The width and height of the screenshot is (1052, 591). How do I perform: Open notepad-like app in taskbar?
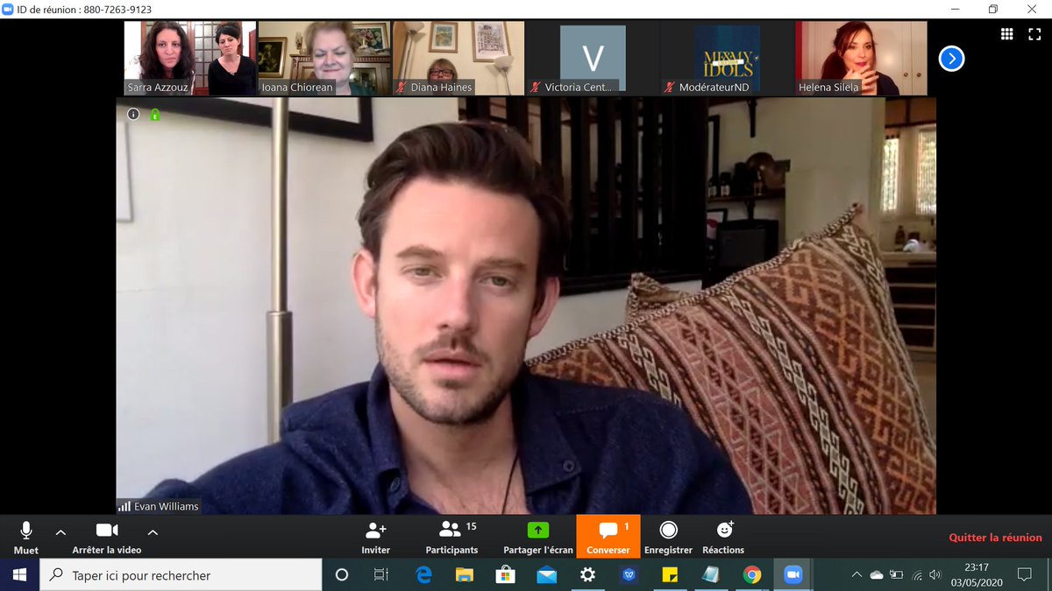[x=711, y=575]
